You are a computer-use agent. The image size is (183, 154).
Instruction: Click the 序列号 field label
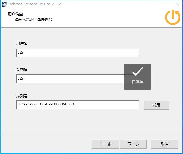pos(22,96)
